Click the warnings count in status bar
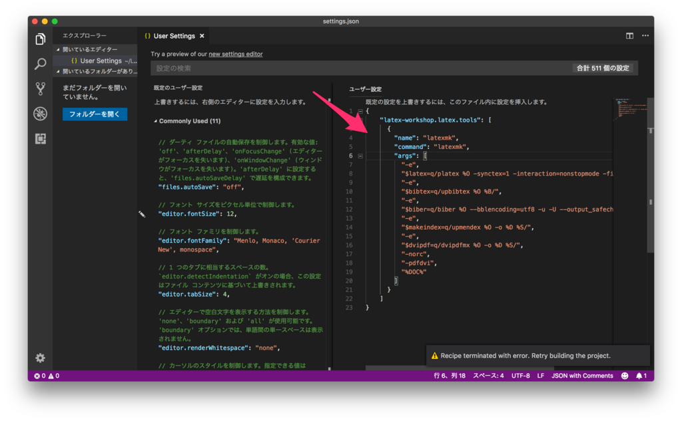The height and width of the screenshot is (421, 682). click(53, 376)
